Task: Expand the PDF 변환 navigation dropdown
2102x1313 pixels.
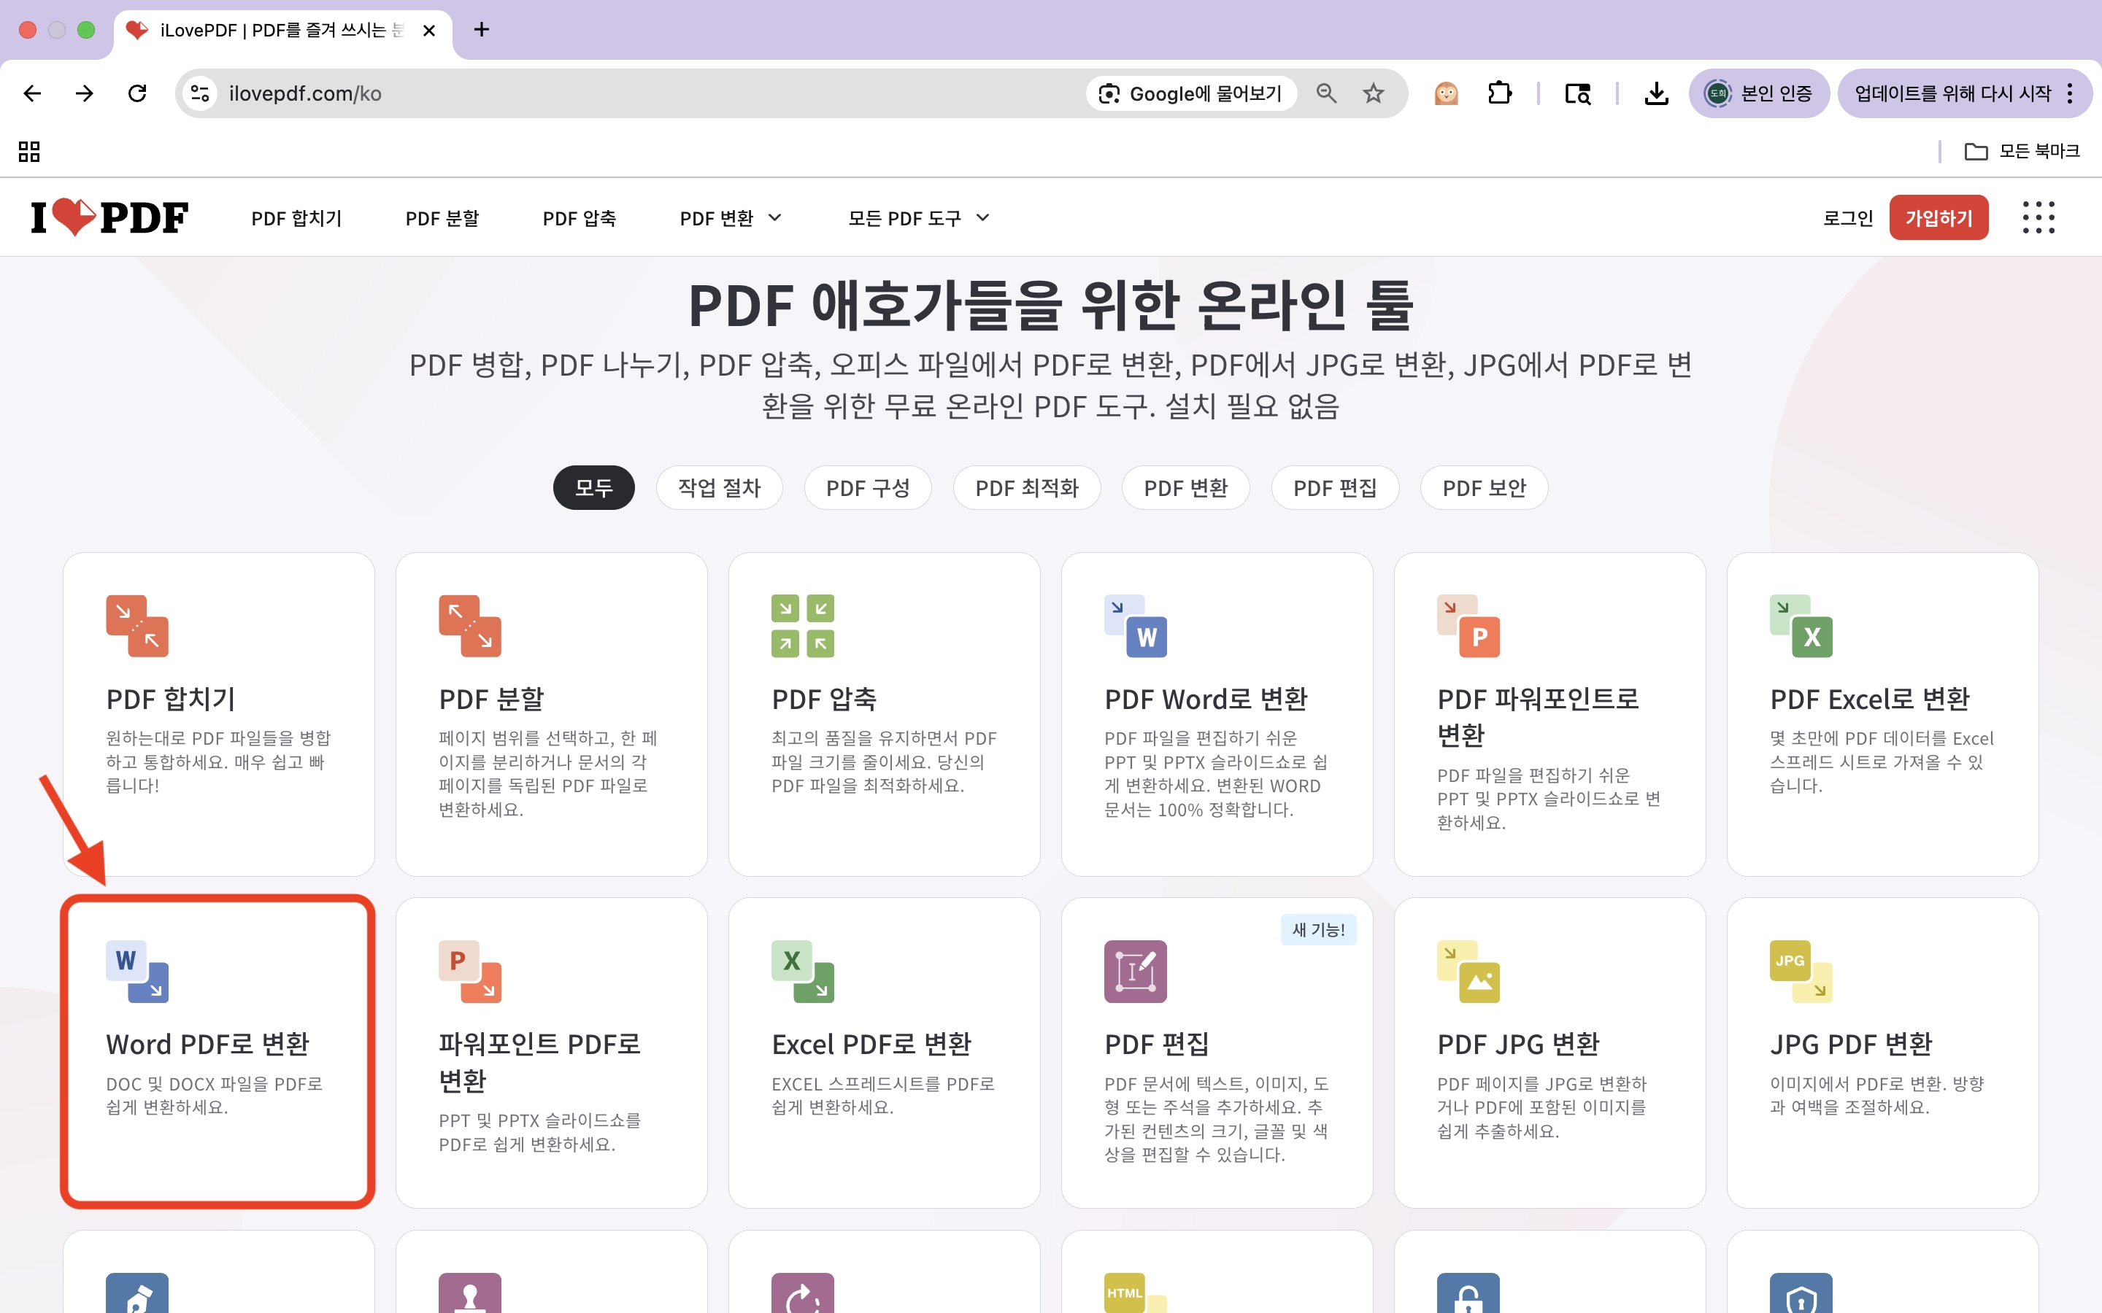Action: click(x=731, y=218)
